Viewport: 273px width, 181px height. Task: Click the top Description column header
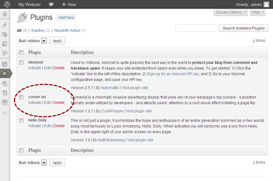[82, 52]
